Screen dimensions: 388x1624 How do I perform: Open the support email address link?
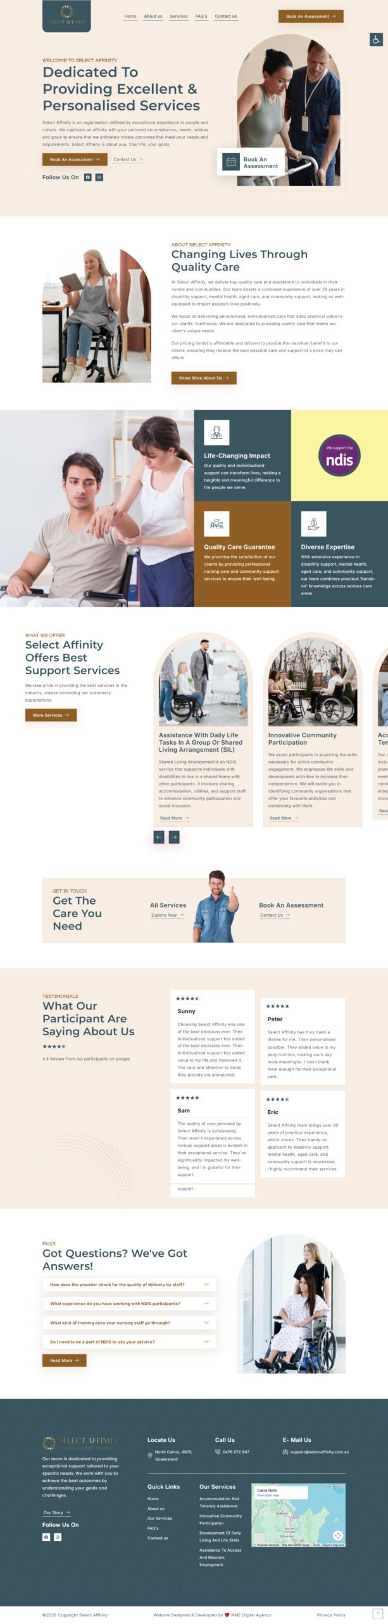320,1452
